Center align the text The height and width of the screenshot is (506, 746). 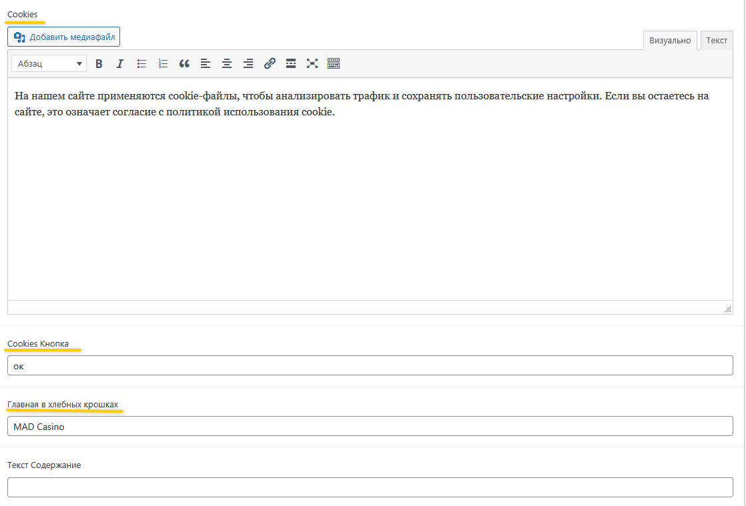[x=227, y=64]
